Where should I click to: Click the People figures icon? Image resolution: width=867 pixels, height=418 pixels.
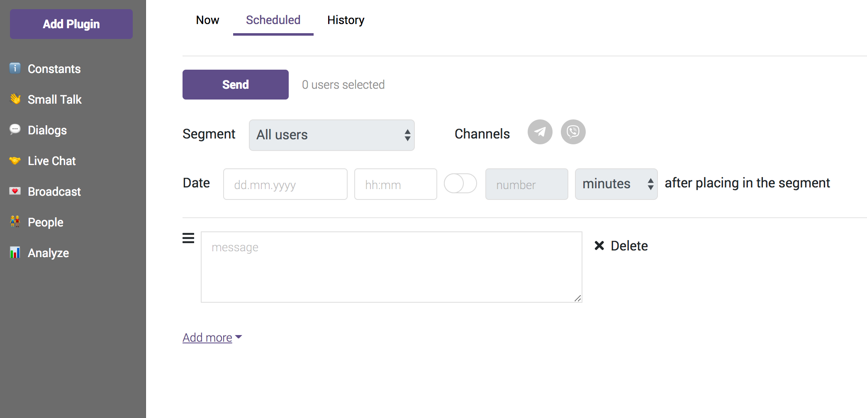click(x=15, y=221)
